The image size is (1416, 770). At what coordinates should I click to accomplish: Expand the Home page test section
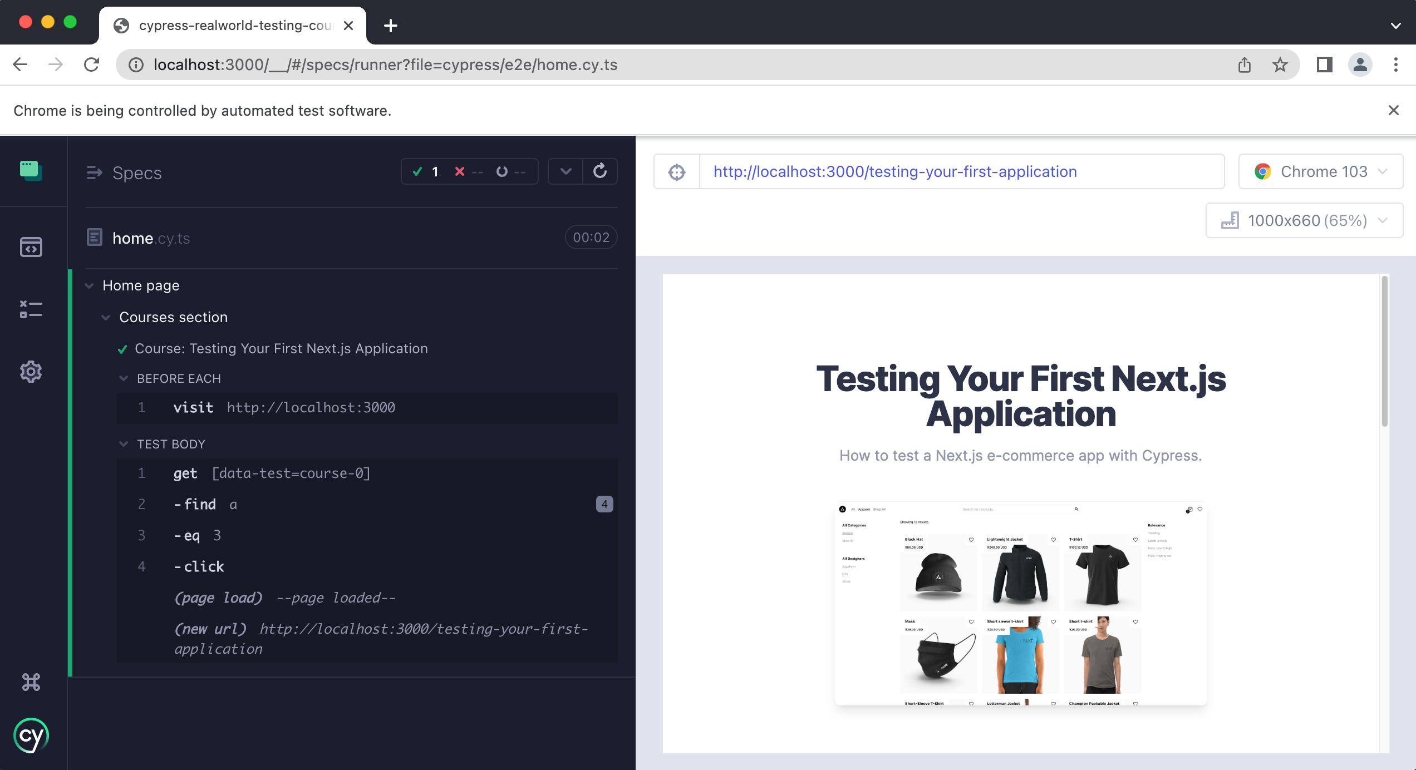(x=89, y=285)
